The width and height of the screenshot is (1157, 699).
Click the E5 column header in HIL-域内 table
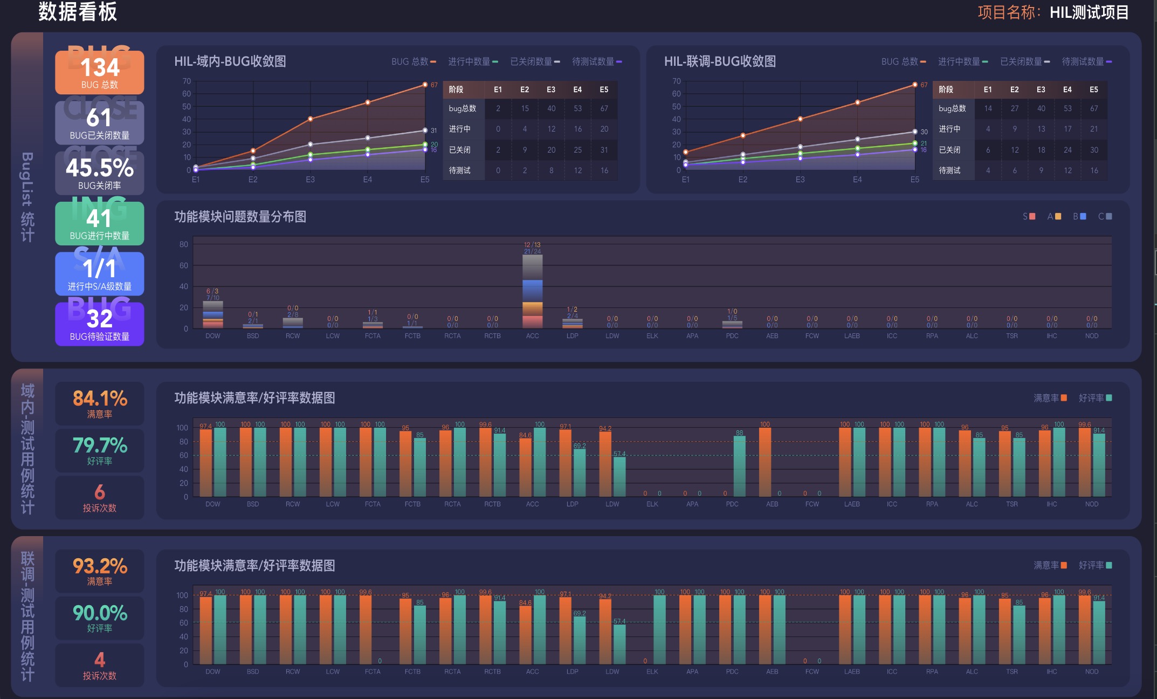click(604, 90)
